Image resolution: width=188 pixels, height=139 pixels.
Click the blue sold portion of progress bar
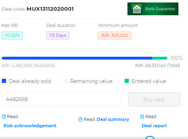[x=77, y=58]
